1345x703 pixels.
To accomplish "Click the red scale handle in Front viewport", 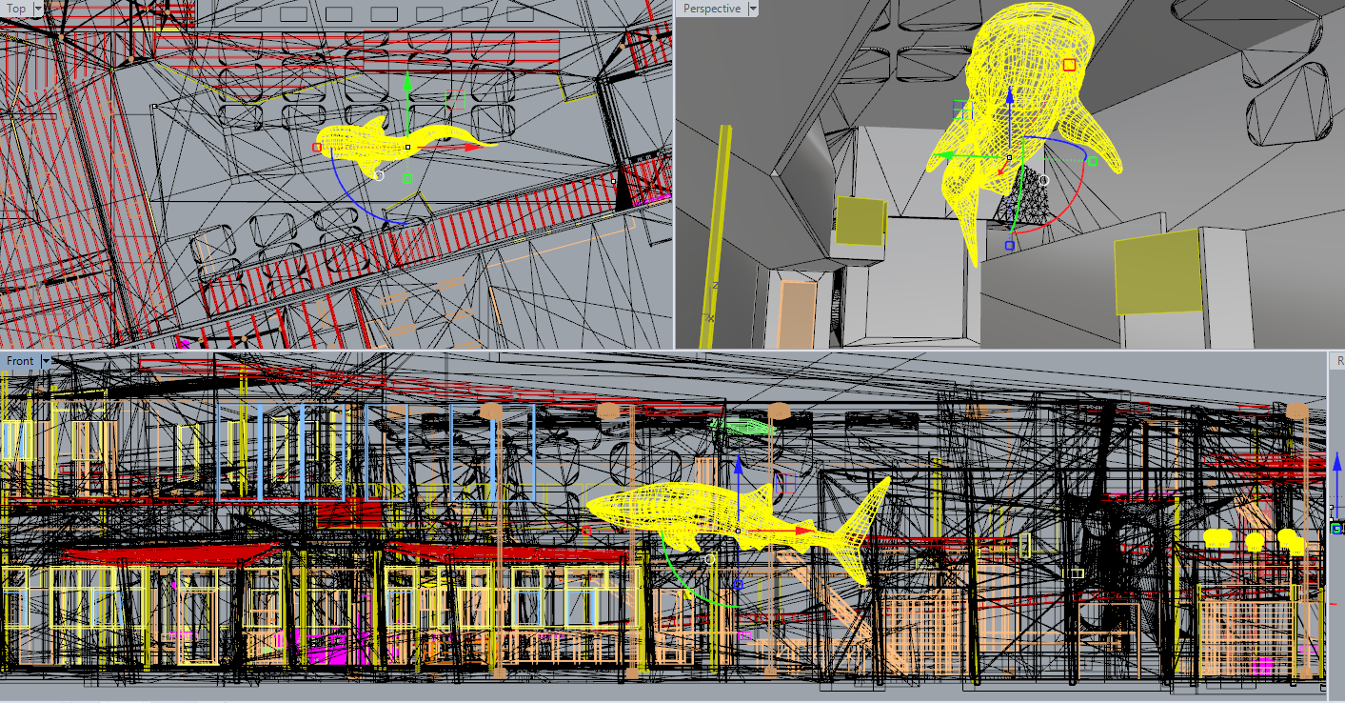I will (x=586, y=531).
